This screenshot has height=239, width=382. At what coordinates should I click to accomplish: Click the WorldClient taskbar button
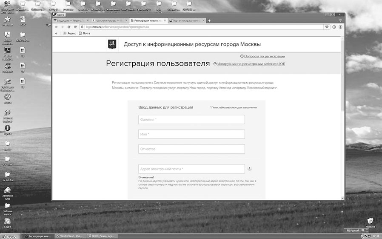point(71,236)
